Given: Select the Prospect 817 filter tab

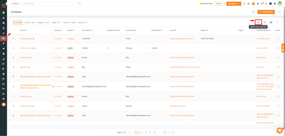Looking at the screenshot, I should (x=43, y=23).
